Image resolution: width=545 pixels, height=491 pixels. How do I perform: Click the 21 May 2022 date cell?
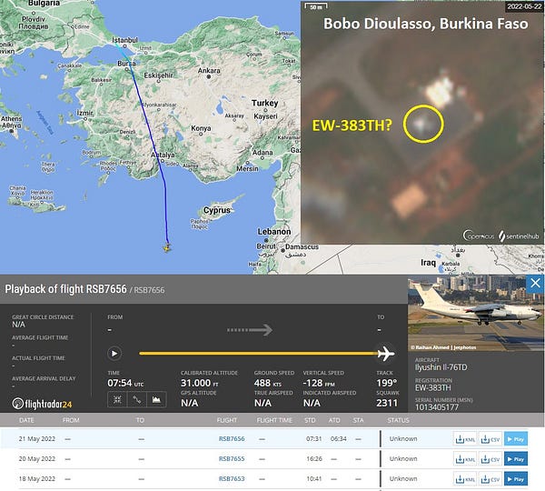37,439
